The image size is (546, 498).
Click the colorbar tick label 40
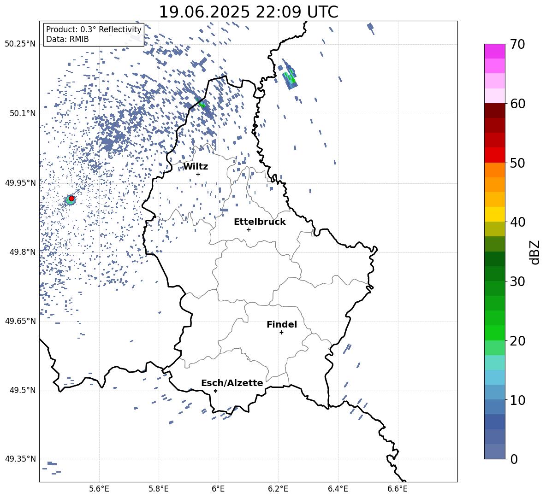pyautogui.click(x=517, y=222)
